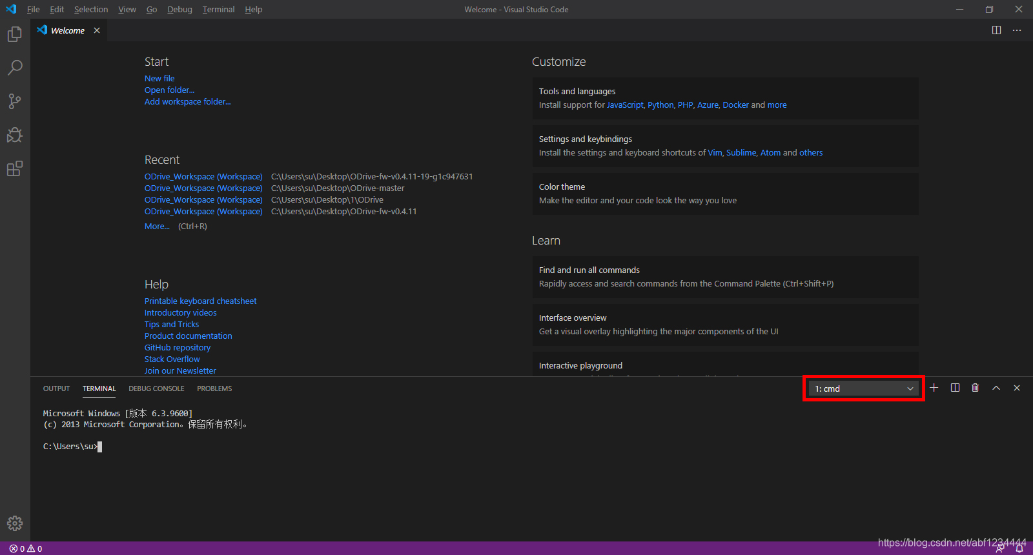Screen dimensions: 1033x555
Task: Install Docker support link
Action: (735, 105)
